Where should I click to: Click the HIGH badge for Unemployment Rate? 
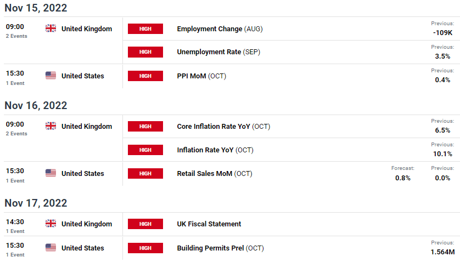coord(145,52)
